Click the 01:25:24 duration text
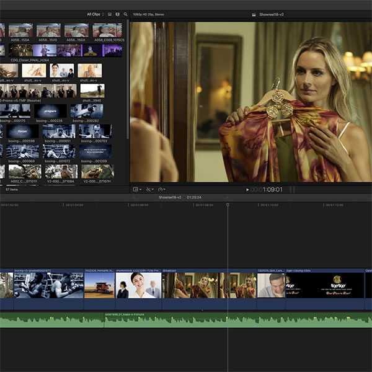 pyautogui.click(x=194, y=197)
